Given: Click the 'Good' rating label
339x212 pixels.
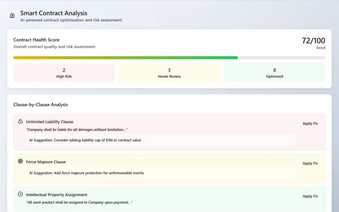Looking at the screenshot, I should (320, 48).
